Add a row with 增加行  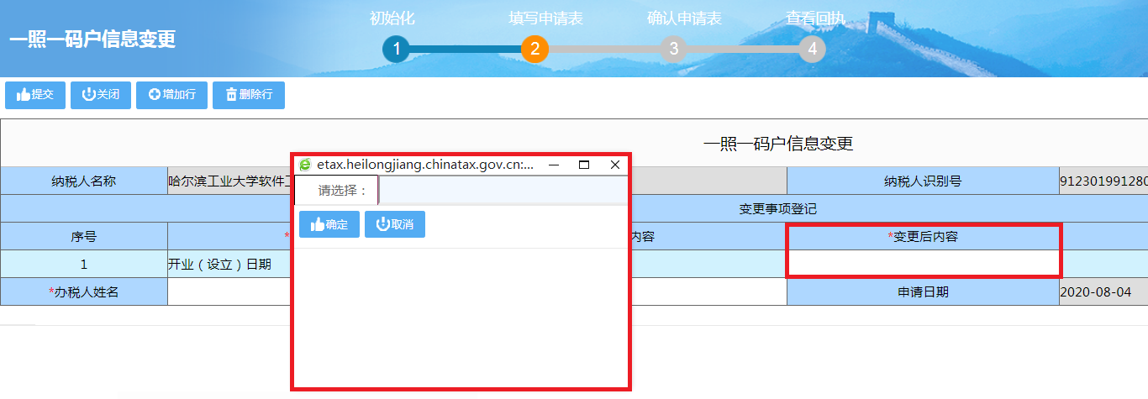click(171, 95)
